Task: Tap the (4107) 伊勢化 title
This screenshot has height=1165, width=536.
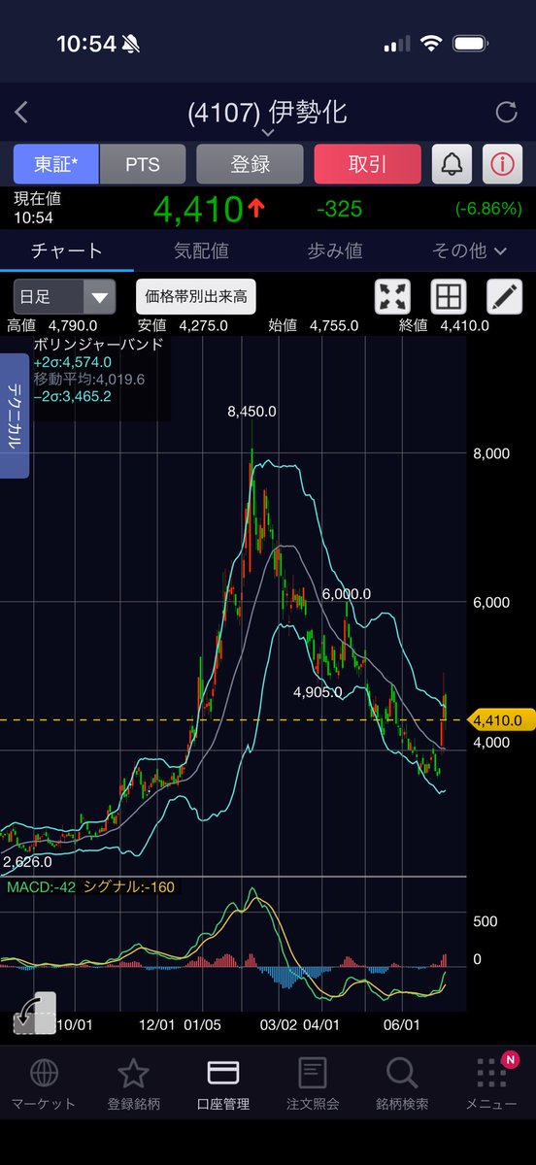Action: click(x=267, y=112)
